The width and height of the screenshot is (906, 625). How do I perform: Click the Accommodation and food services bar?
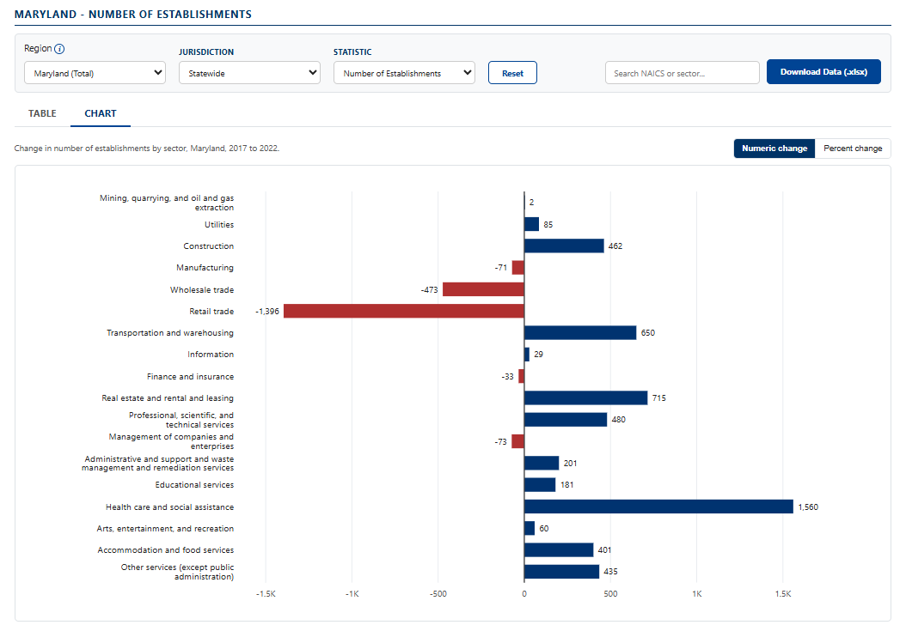pyautogui.click(x=559, y=550)
